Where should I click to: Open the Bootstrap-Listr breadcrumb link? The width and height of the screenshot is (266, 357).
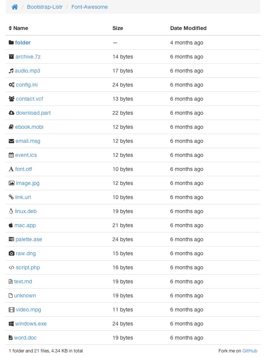click(44, 7)
